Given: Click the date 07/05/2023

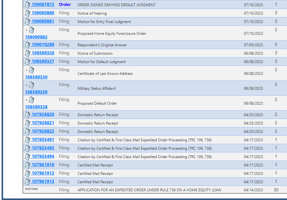Looking at the screenshot, I should pyautogui.click(x=253, y=45).
